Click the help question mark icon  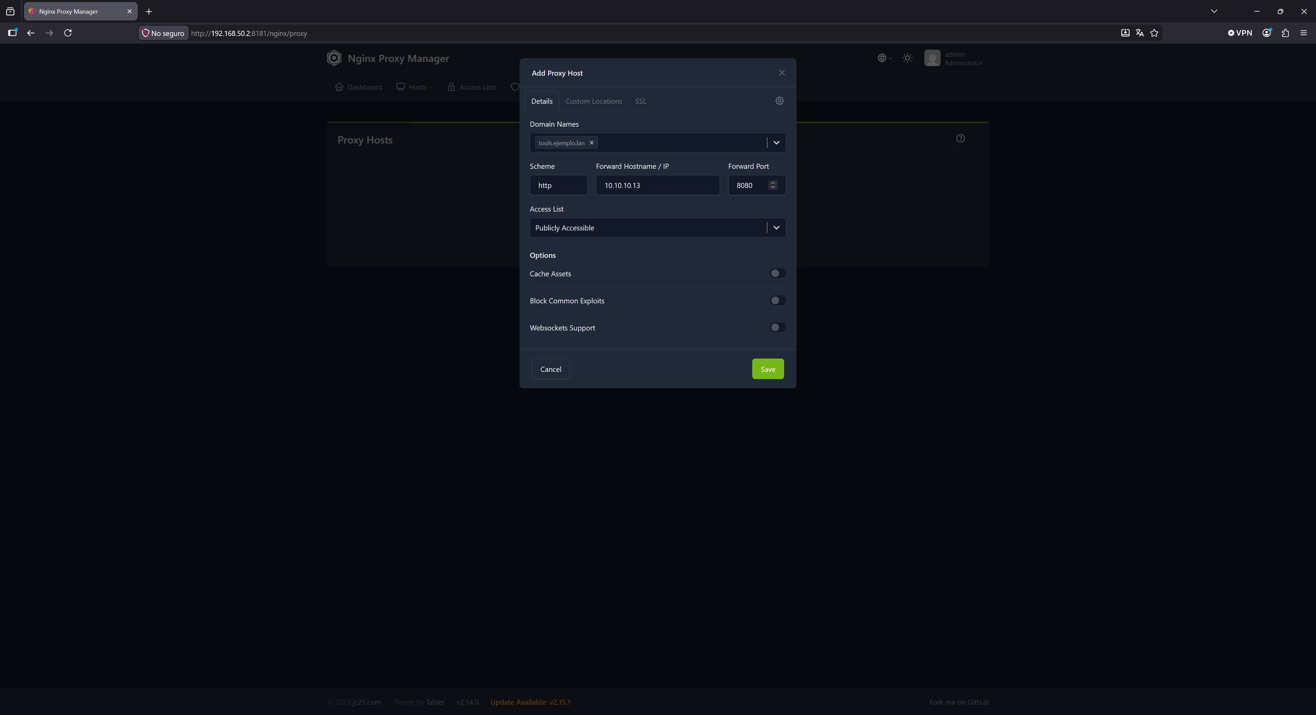tap(960, 139)
